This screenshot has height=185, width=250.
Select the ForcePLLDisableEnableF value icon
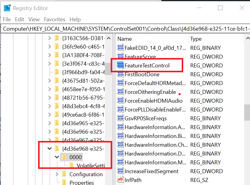coord(120,109)
